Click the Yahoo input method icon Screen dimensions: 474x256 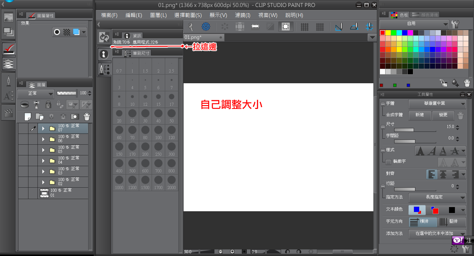(458, 240)
